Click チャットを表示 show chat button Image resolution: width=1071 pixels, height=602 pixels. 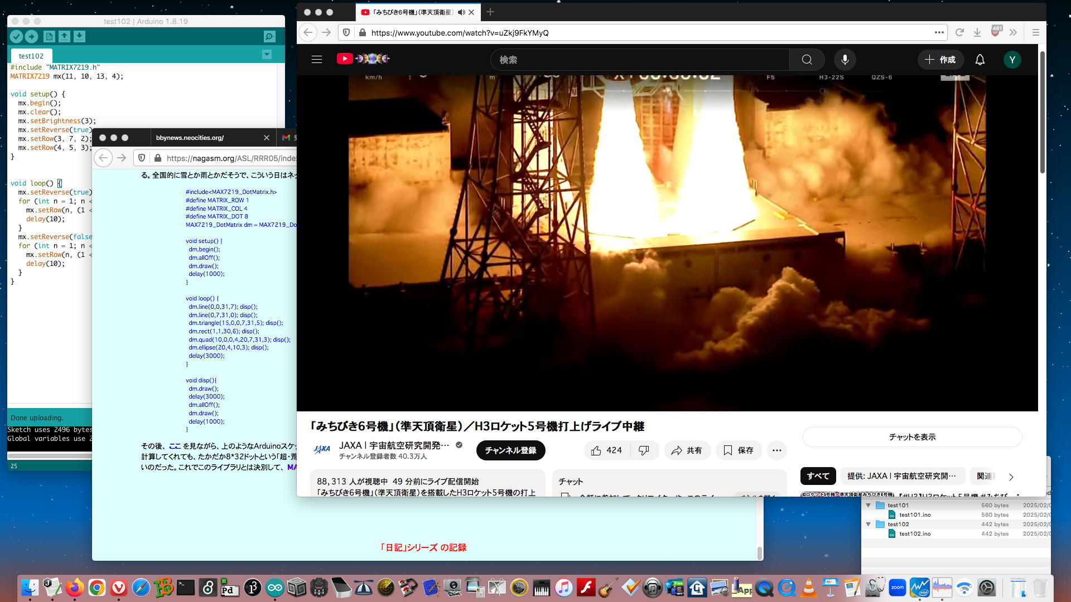point(912,437)
